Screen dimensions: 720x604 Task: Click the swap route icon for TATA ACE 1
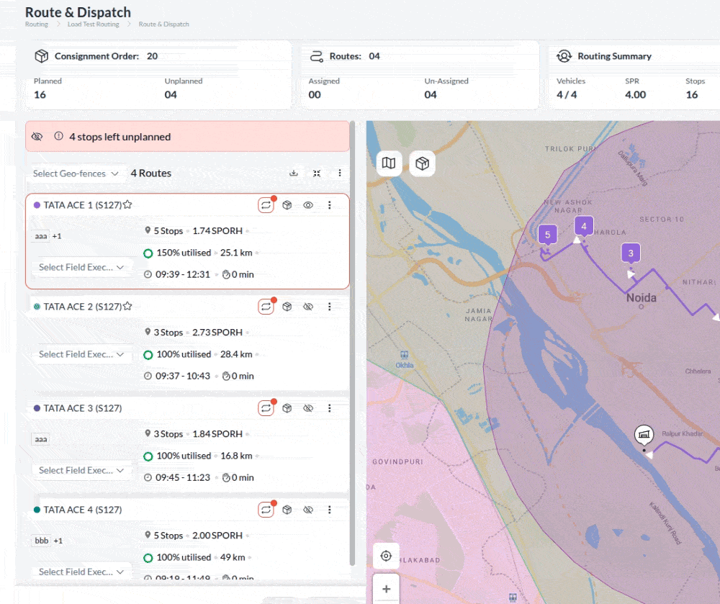point(266,205)
